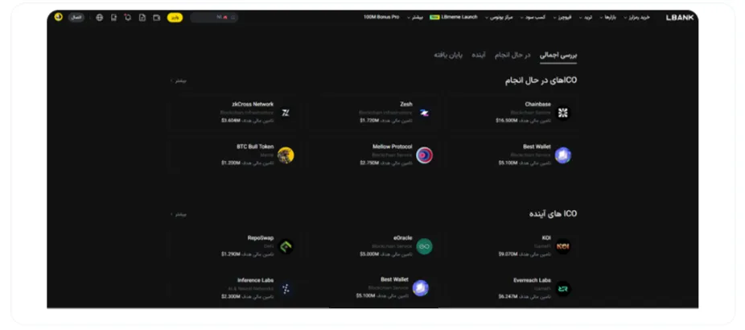Expand the خرید رمزارز dropdown menu
The image size is (745, 330).
point(636,18)
